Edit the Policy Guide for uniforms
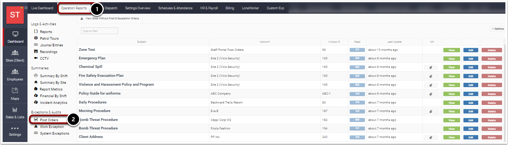Viewport: 508px width, 145px height. coord(471,93)
